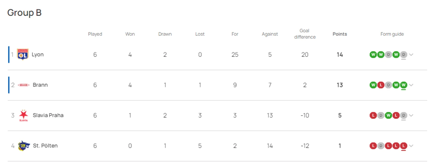Viewport: 435px width, 162px height.
Task: Select Brann's red L form badge
Action: point(381,85)
